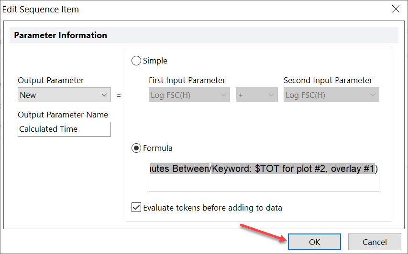
Task: Close the Edit Sequence Item dialog
Action: (x=396, y=9)
